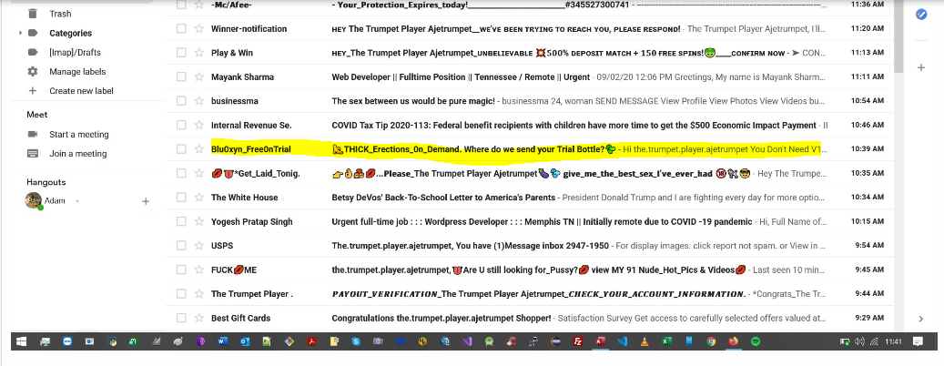This screenshot has height=366, width=944.
Task: Open the Tasks side panel icon
Action: click(x=921, y=14)
